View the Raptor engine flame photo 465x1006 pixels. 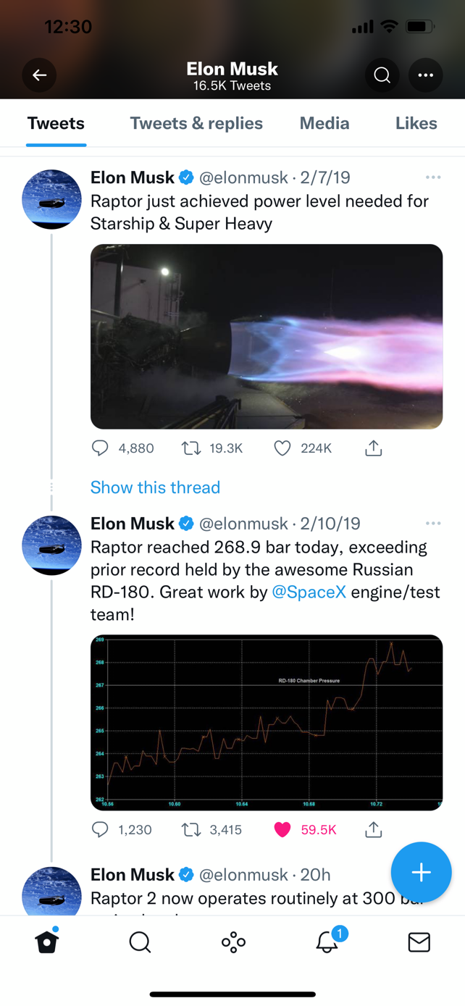pos(267,337)
